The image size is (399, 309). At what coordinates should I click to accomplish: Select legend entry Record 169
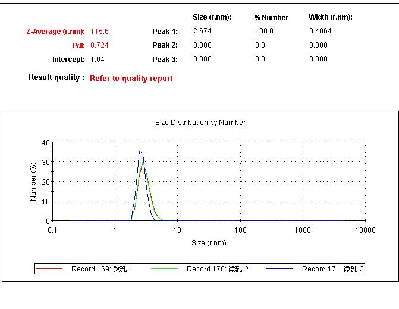tap(102, 269)
